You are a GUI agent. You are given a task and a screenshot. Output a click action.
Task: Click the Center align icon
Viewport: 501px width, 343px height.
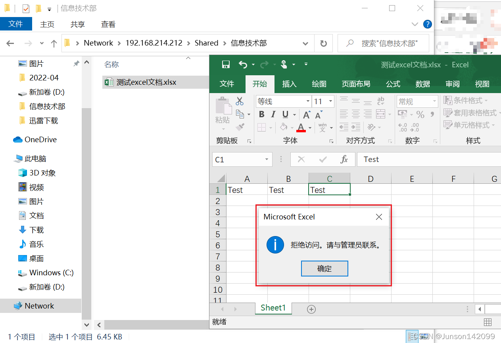(356, 114)
